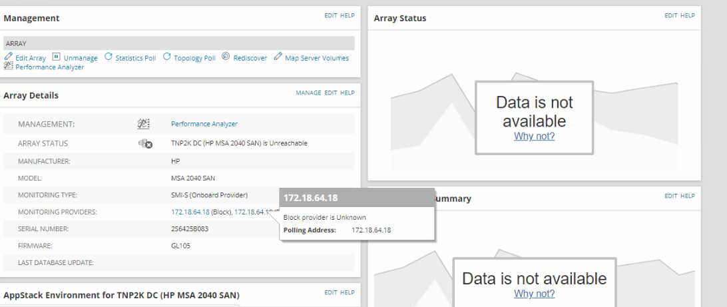Click the refresh icon beside Topology Poll

tap(167, 57)
